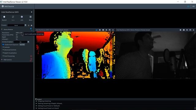Image resolution: width=196 pixels, height=110 pixels.
Task: Maximize the Infrared stream window
Action: (x=190, y=30)
